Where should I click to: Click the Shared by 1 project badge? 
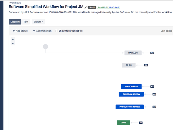[108, 8]
